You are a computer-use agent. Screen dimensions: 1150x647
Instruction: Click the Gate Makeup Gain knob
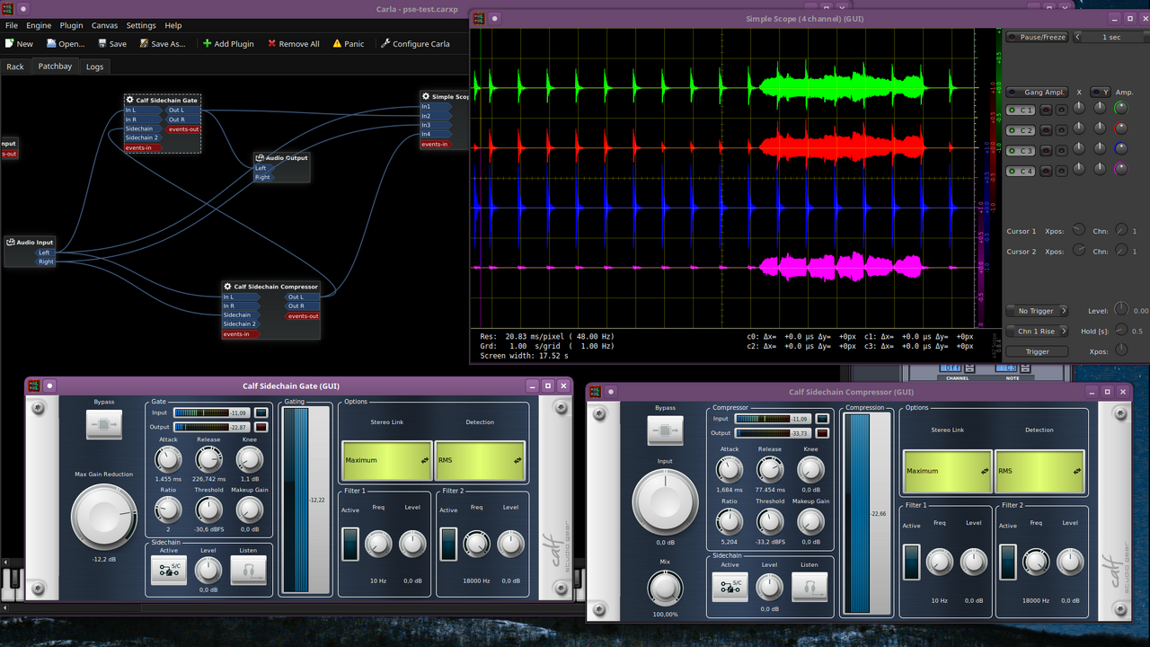(x=250, y=510)
